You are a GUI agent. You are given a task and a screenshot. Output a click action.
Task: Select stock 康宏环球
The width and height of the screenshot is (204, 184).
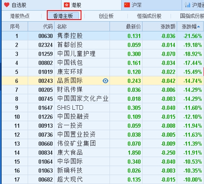coord(70,72)
